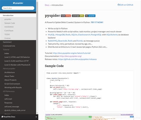
Task: Click the by pyspider badge
Action: pyautogui.click(x=90, y=16)
